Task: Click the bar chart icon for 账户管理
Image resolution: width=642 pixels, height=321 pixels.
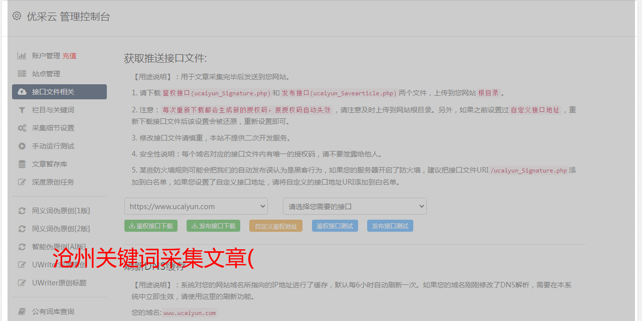Action: click(22, 56)
